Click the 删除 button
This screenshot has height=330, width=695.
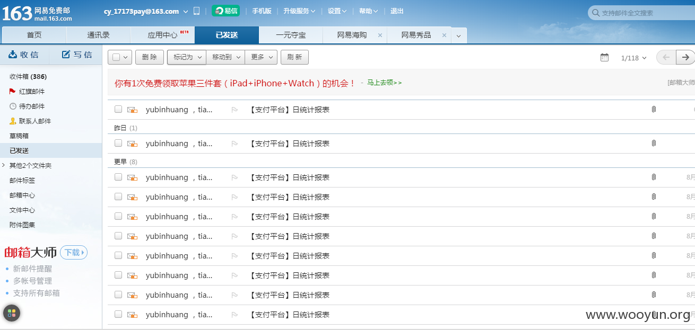(x=150, y=57)
